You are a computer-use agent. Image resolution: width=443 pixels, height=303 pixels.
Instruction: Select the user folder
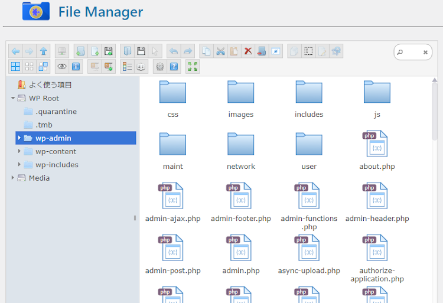tap(309, 151)
